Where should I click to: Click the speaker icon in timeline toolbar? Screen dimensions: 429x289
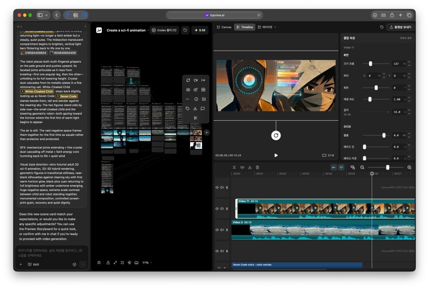point(242,167)
